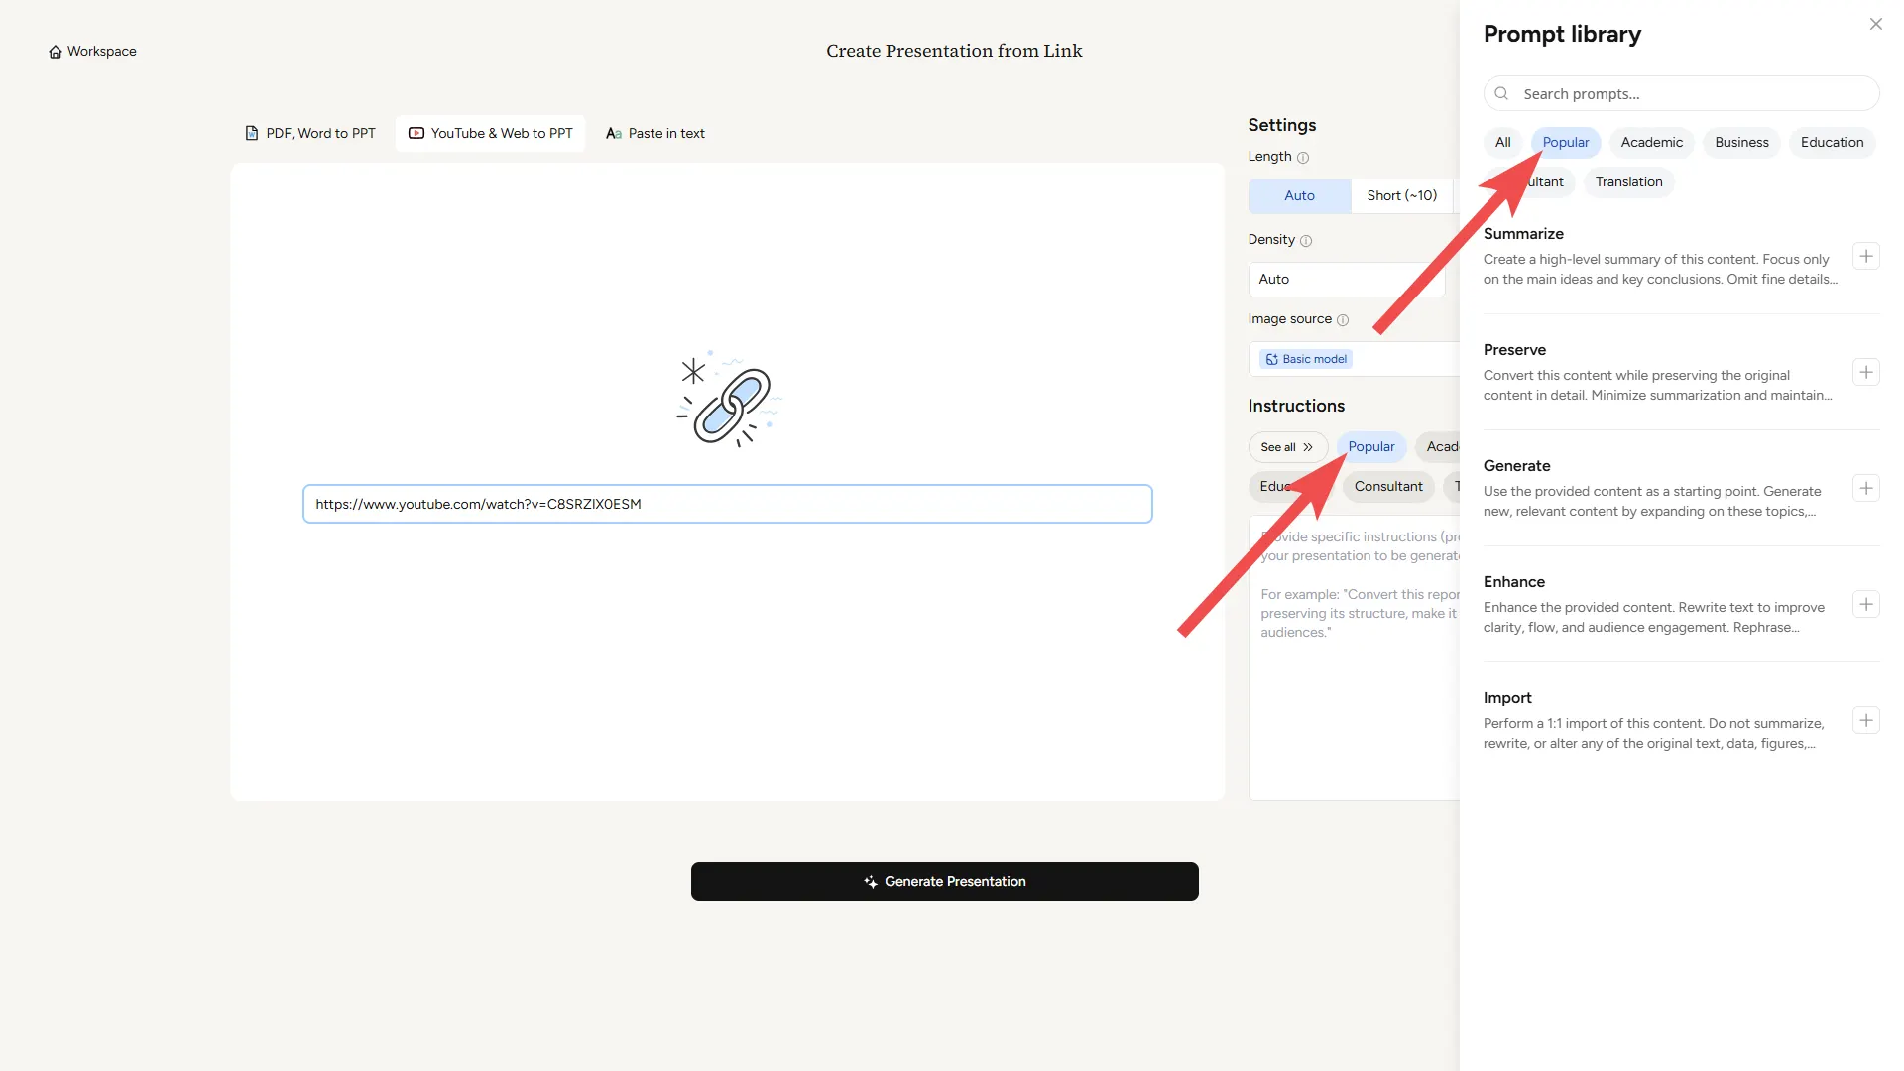Image resolution: width=1904 pixels, height=1071 pixels.
Task: Select Auto length option
Action: [1299, 196]
